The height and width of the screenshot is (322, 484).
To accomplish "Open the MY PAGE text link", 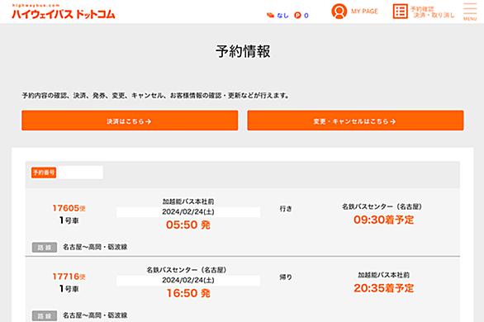I will (364, 12).
